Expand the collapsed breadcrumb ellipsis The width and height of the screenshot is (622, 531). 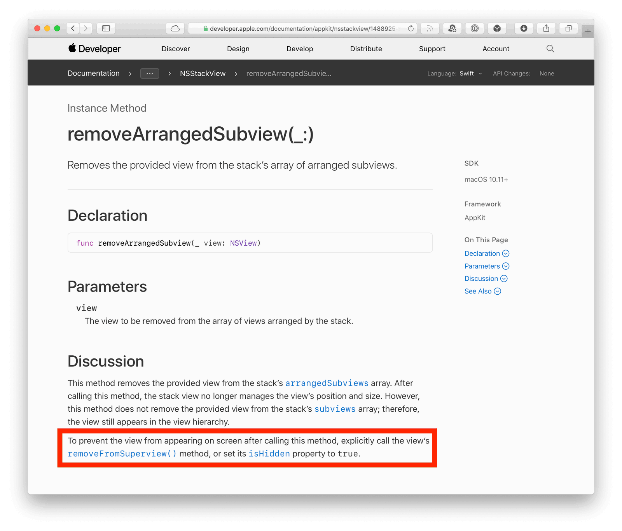(x=150, y=73)
